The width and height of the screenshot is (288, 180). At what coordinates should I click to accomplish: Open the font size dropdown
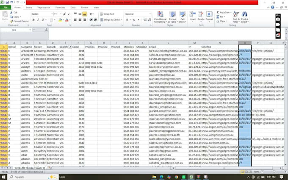click(x=61, y=14)
